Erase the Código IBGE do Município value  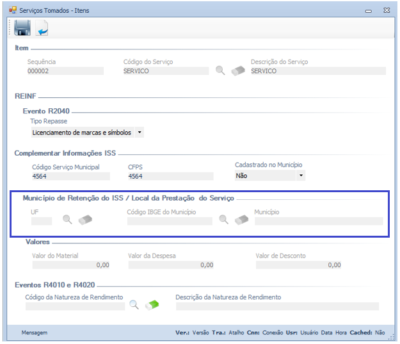241,220
